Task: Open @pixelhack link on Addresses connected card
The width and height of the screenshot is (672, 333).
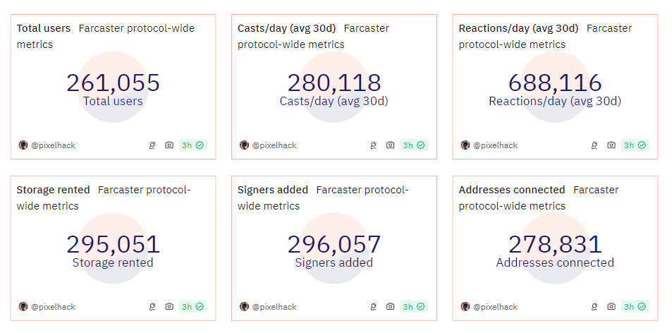Action: tap(495, 307)
